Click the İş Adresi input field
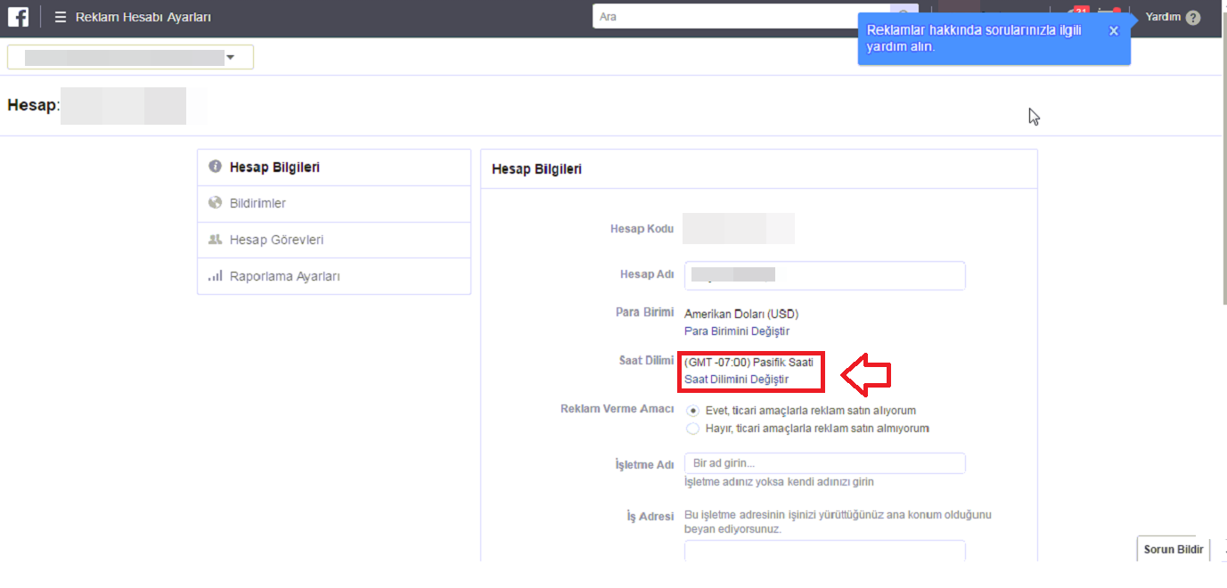This screenshot has height=588, width=1227. pos(825,551)
